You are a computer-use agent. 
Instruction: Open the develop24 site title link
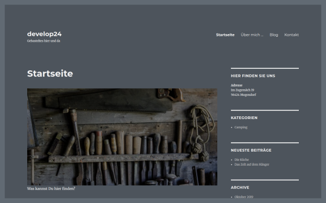click(x=45, y=34)
